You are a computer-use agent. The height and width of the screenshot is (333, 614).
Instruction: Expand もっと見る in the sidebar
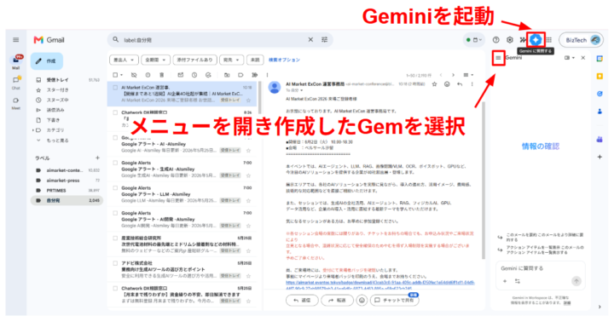pos(58,141)
